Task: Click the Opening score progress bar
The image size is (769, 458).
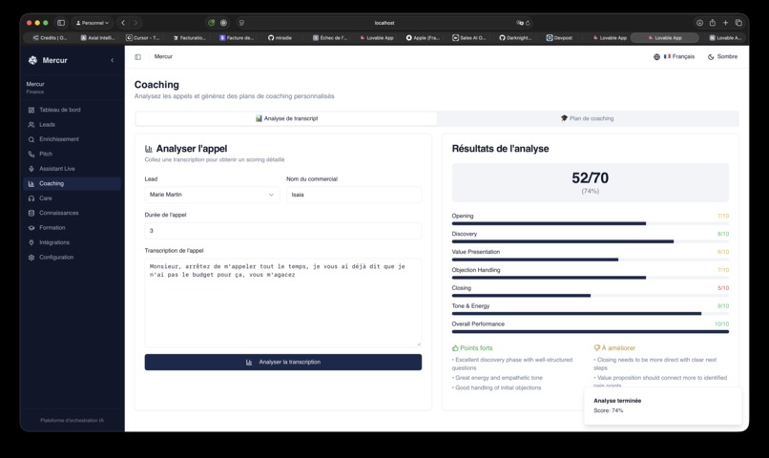Action: tap(590, 223)
